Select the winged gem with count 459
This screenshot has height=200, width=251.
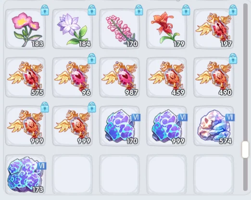[166, 77]
